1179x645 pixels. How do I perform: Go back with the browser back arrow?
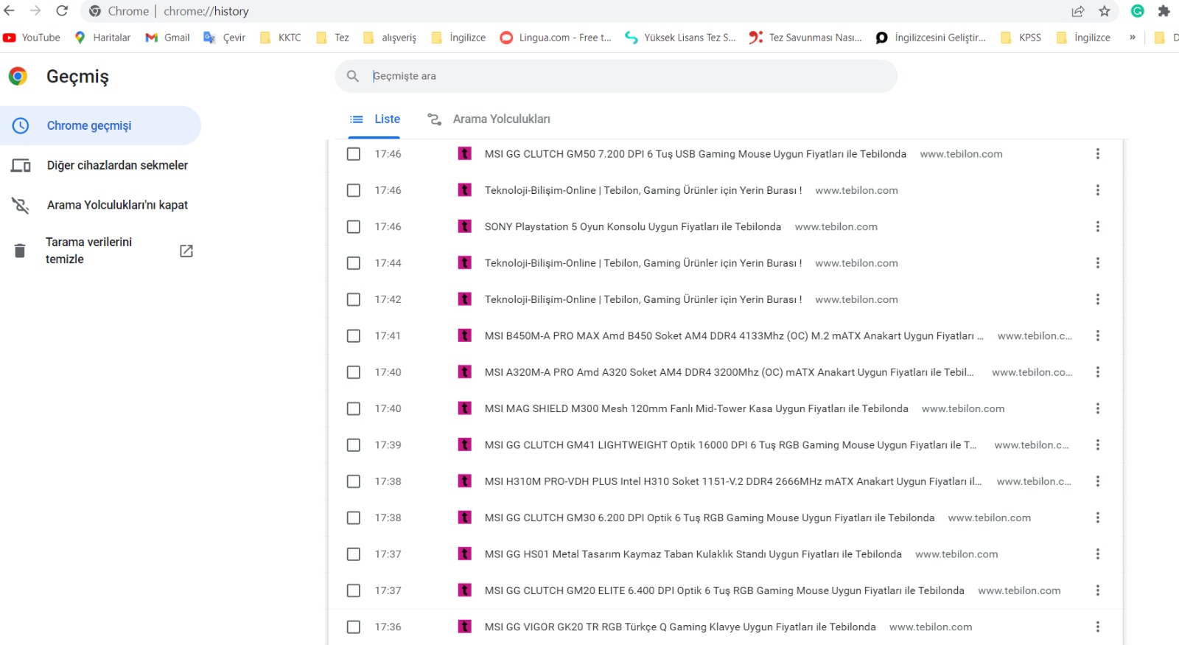[x=9, y=11]
